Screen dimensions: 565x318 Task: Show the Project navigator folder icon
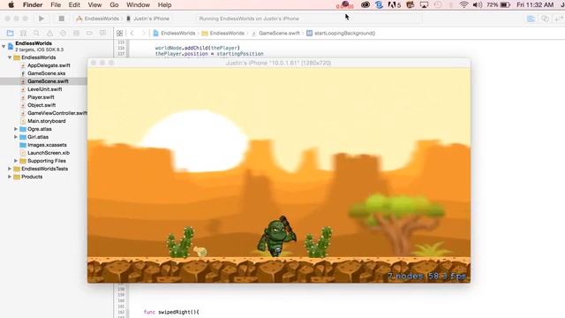[x=10, y=34]
